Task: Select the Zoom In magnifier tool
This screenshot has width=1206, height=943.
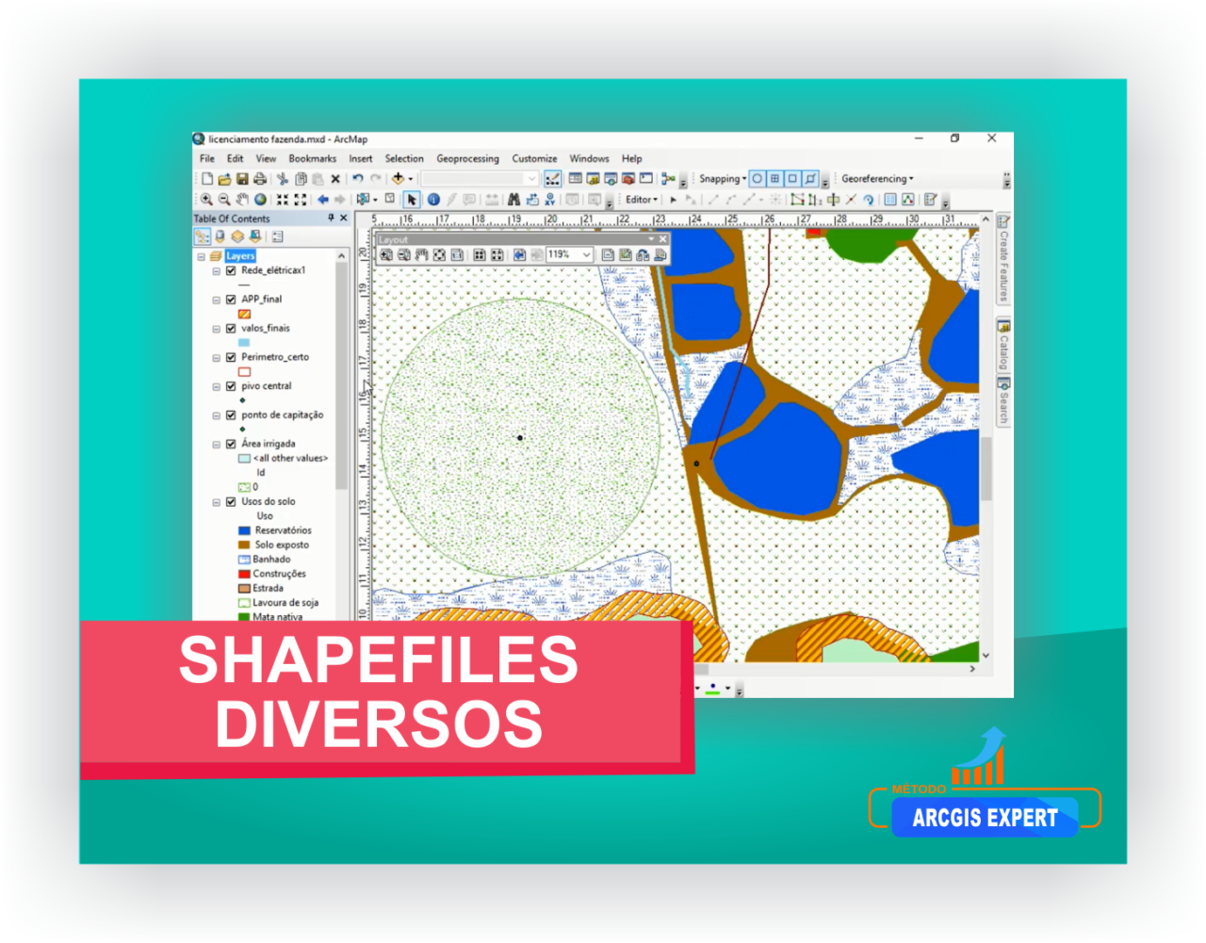Action: (208, 200)
